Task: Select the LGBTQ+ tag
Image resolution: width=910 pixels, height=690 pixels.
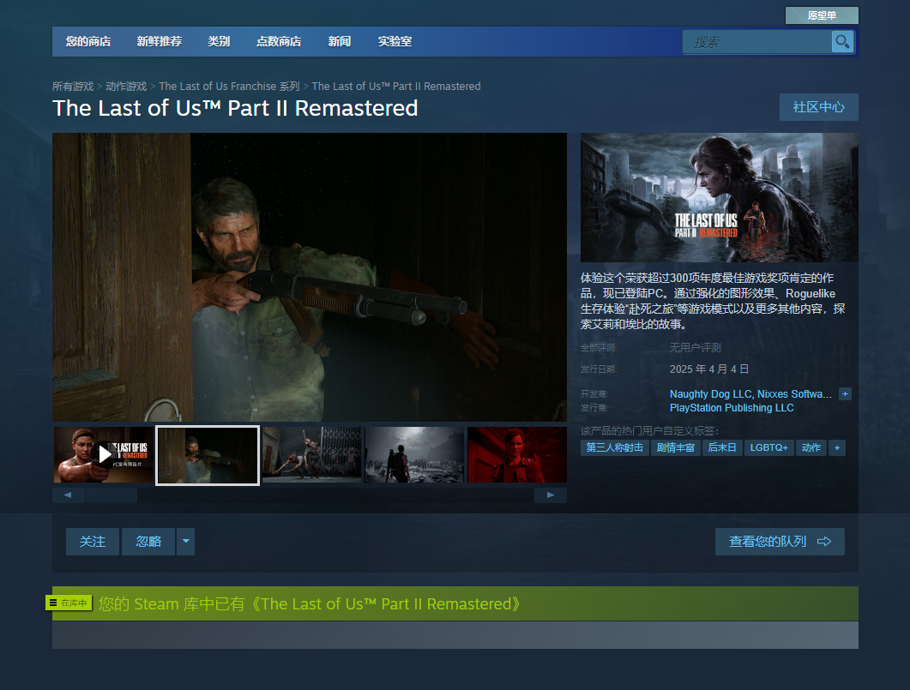Action: coord(769,447)
